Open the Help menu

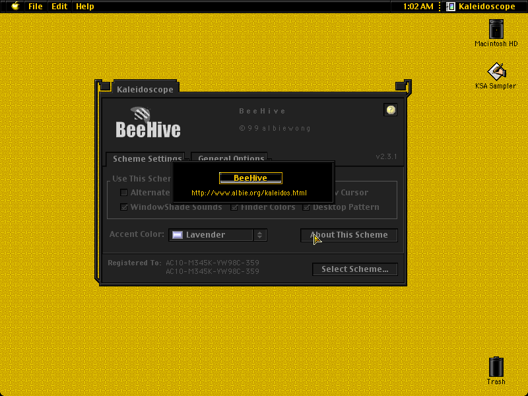(x=85, y=7)
